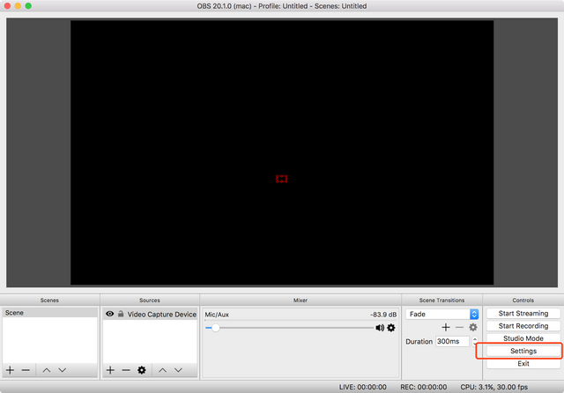Remove selected source with minus icon

click(126, 370)
